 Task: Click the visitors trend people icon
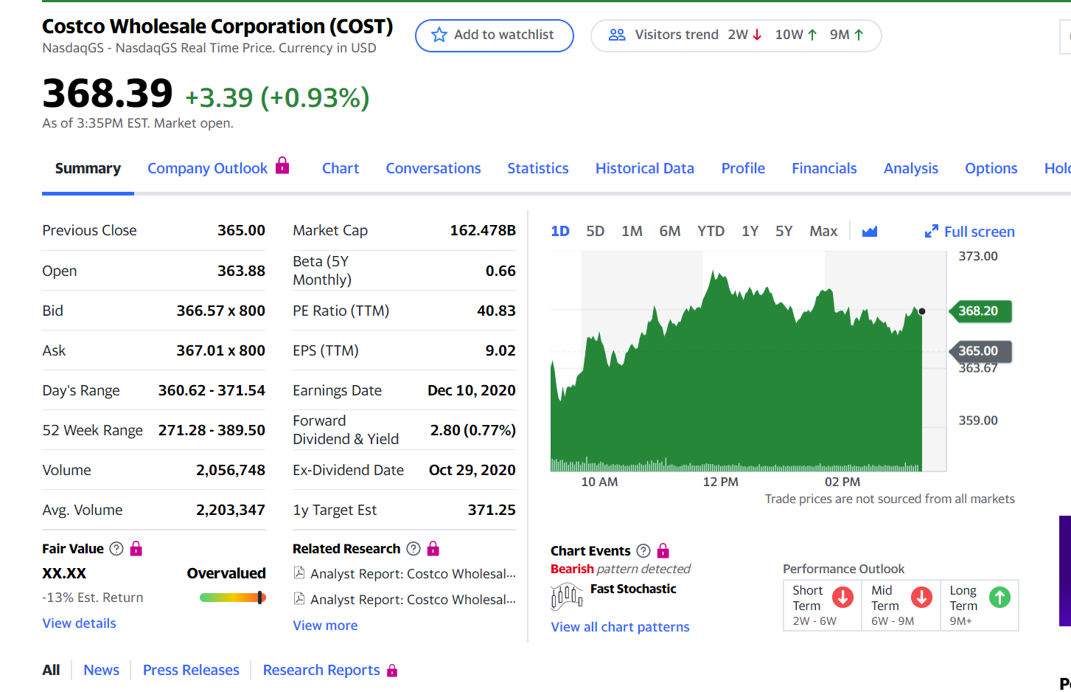617,35
